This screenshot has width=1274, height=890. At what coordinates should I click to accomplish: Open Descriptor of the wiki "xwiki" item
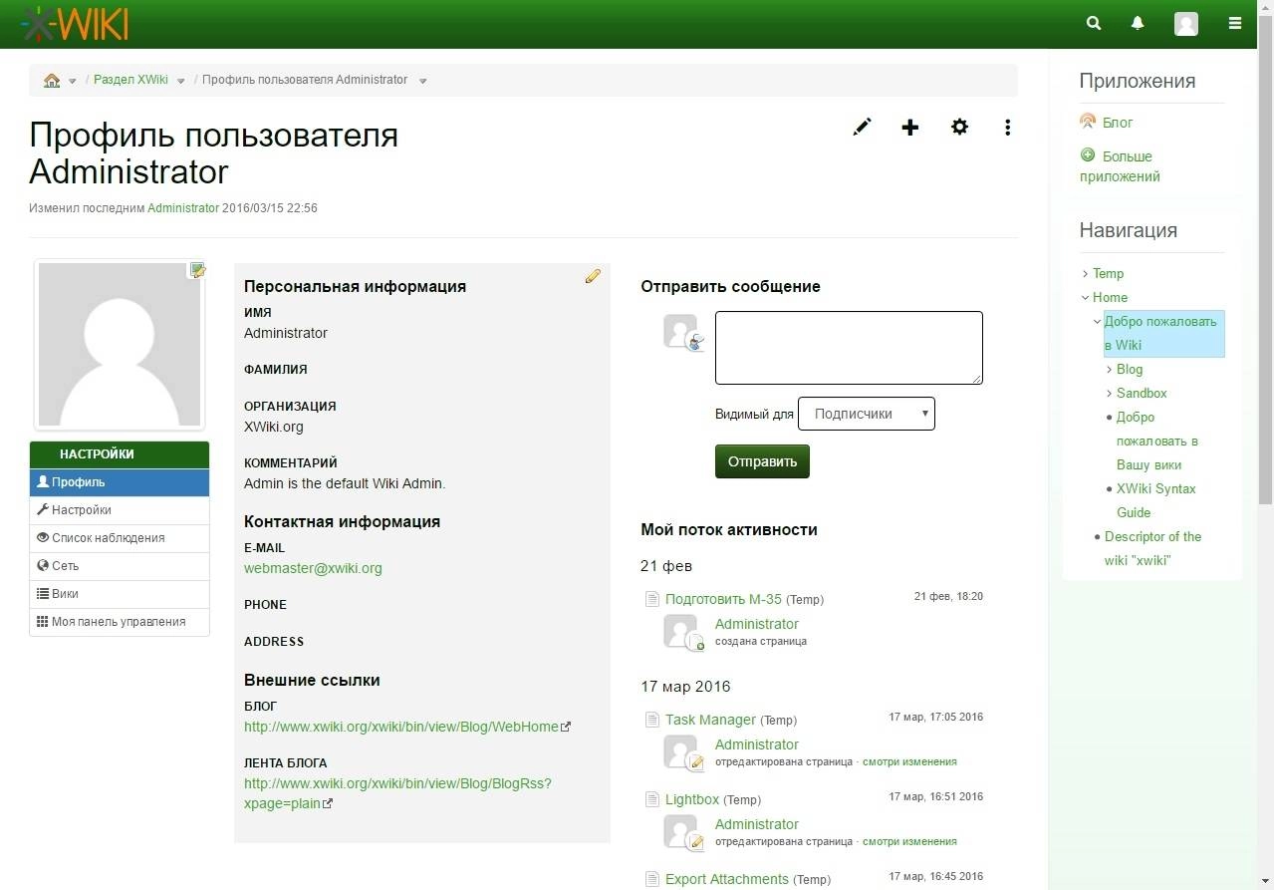tap(1152, 548)
